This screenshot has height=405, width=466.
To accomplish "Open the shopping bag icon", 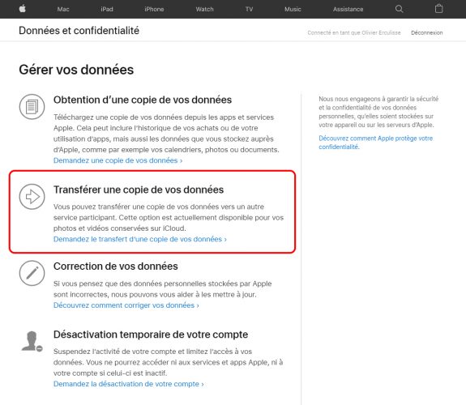I will click(x=438, y=9).
